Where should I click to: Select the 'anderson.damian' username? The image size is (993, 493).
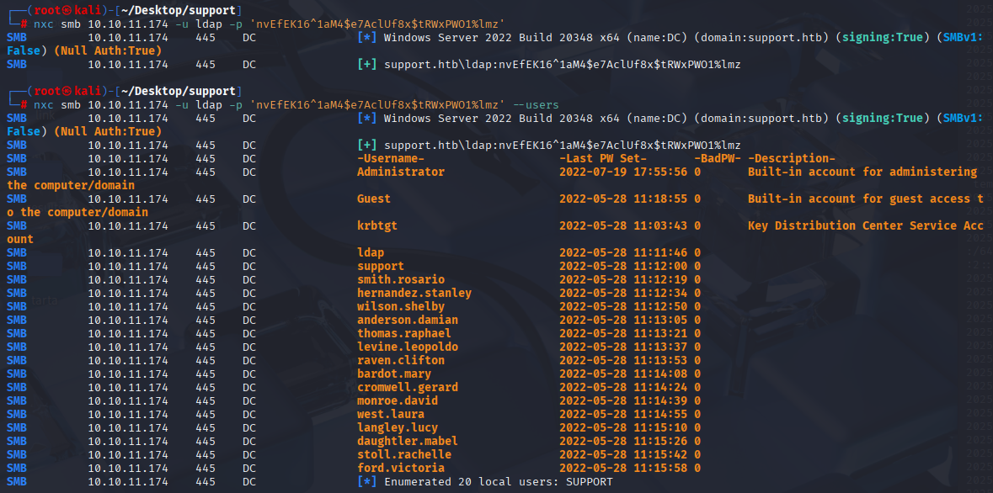coord(407,321)
